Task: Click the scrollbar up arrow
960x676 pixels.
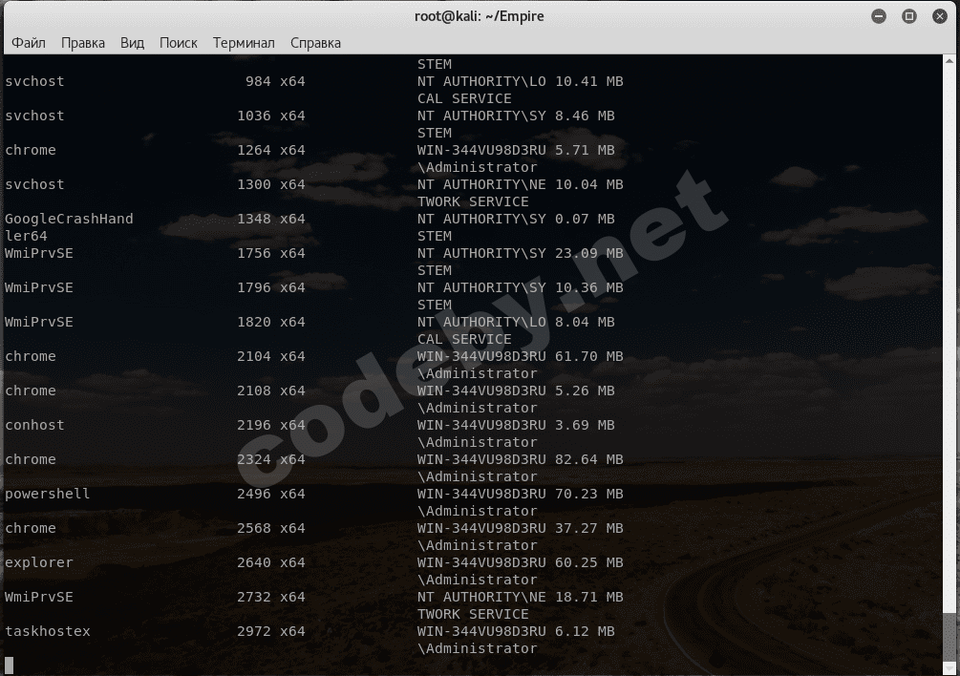Action: [x=949, y=61]
